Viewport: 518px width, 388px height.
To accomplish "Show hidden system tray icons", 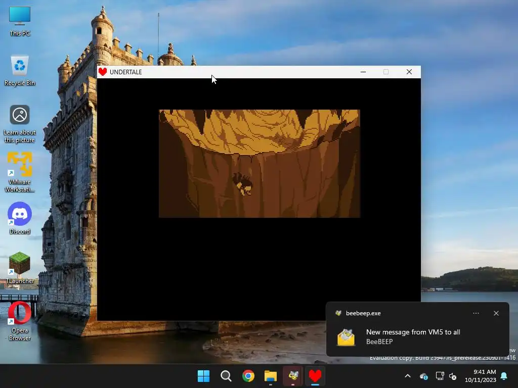I will (x=408, y=376).
